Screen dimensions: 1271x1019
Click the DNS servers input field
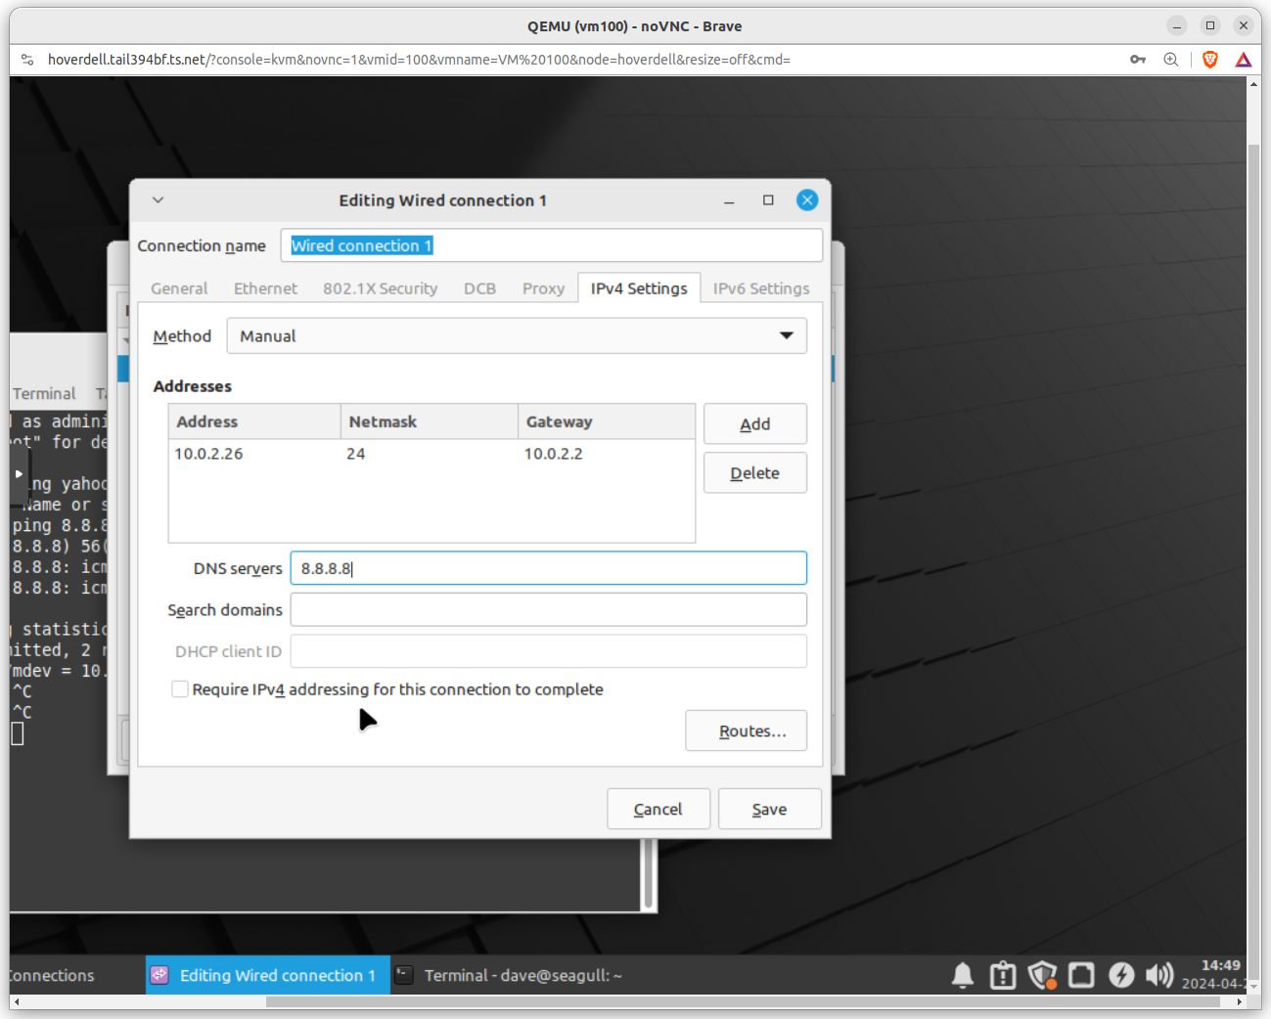(549, 568)
